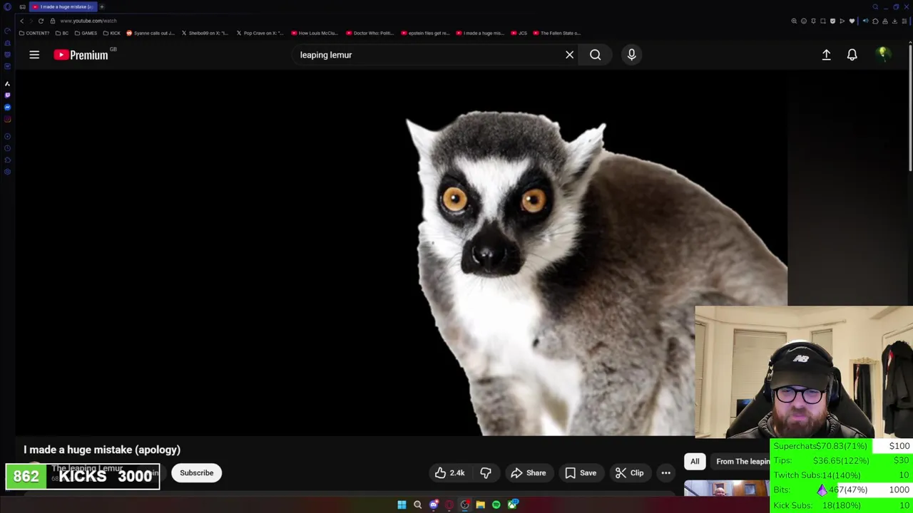The height and width of the screenshot is (513, 913).
Task: Open Discord from the taskbar
Action: [433, 505]
